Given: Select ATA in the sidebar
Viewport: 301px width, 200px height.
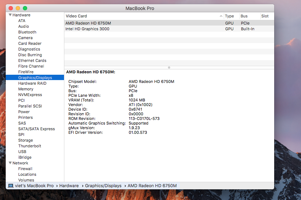Looking at the screenshot, I should tap(22, 21).
